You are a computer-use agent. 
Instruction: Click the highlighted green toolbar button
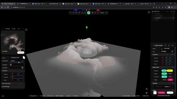pyautogui.click(x=88, y=13)
